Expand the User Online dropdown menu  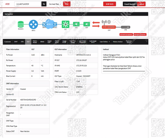(x=105, y=42)
